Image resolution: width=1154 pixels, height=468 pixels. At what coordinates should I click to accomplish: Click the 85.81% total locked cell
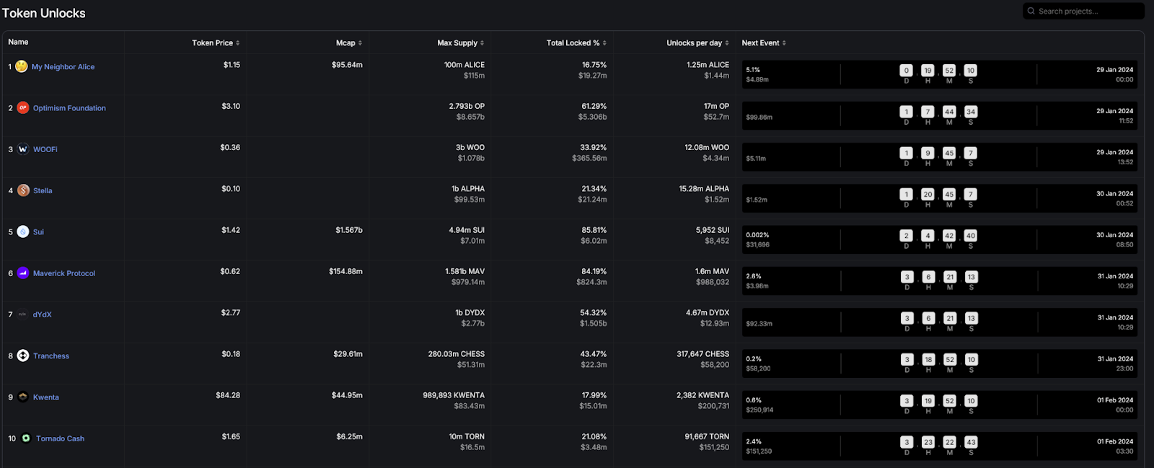594,230
